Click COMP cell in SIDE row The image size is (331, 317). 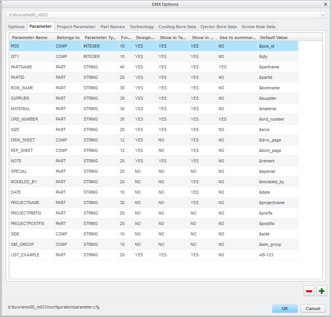(68, 234)
